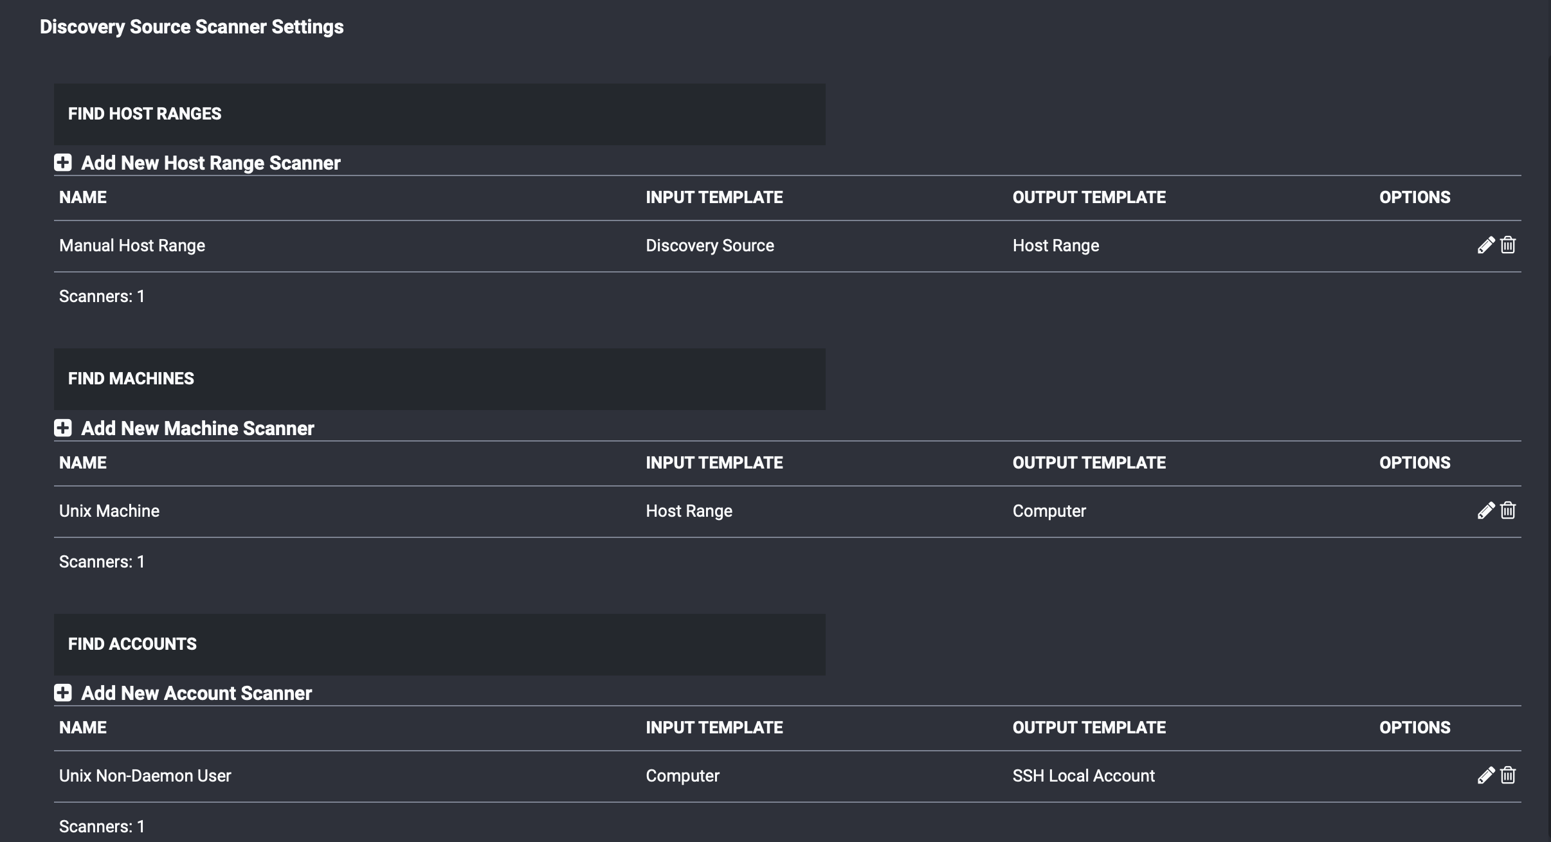Select the Unix Machine scanner name
Viewport: 1551px width, 842px height.
click(109, 510)
